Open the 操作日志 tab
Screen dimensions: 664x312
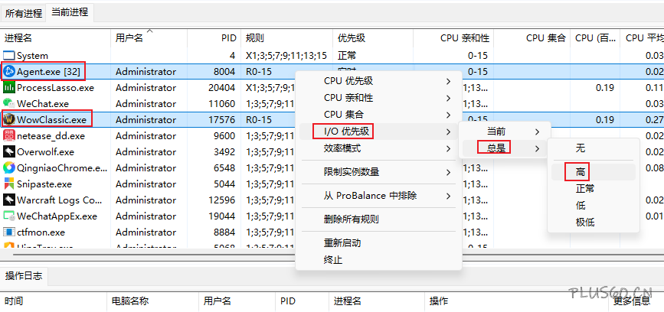coord(24,276)
